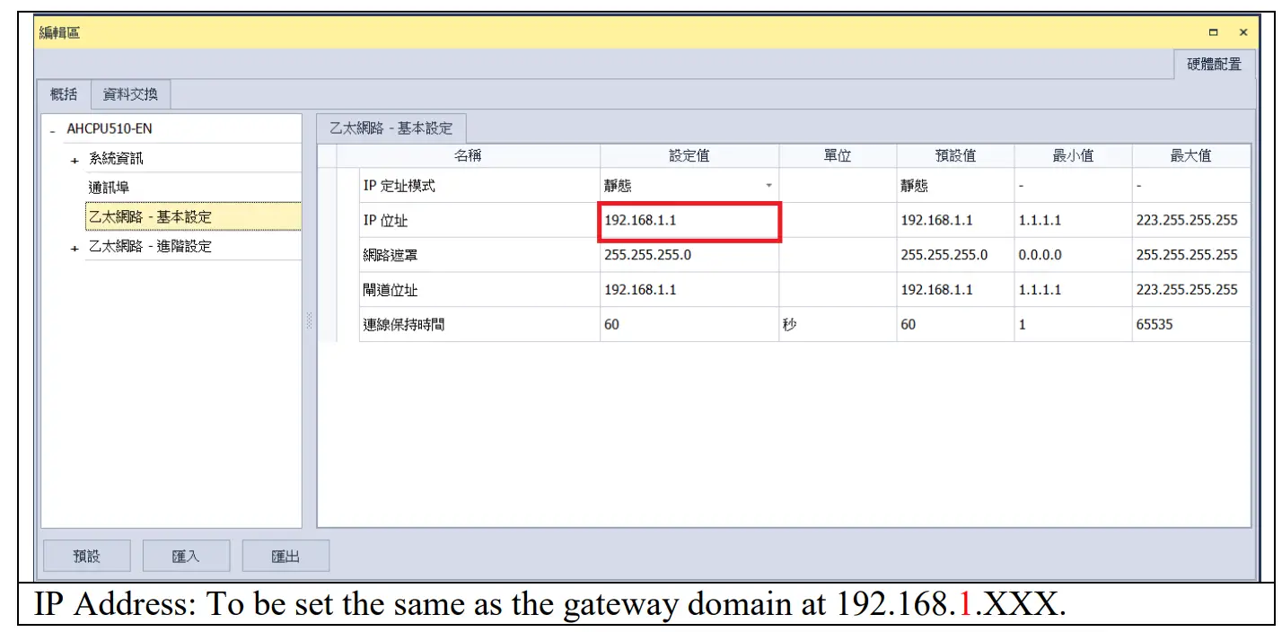Click the IP 位址 name cell
This screenshot has width=1282, height=632.
click(479, 221)
